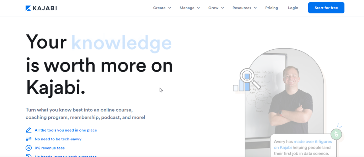
Task: Click the sliders icon beside tech-savvy line
Action: [28, 139]
